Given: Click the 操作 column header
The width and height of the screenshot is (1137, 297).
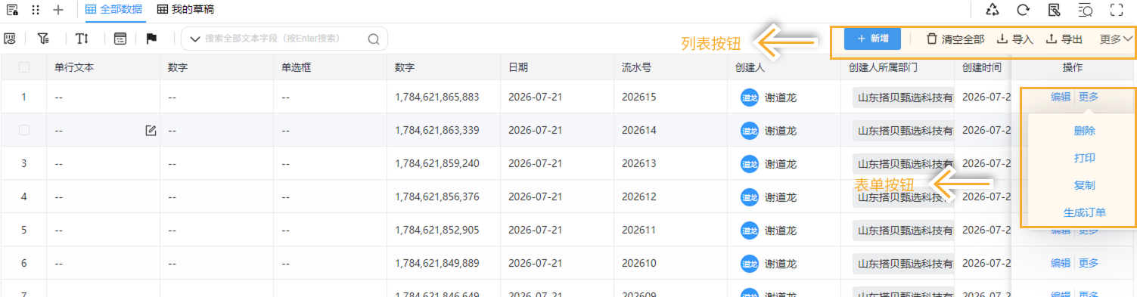Looking at the screenshot, I should tap(1073, 67).
